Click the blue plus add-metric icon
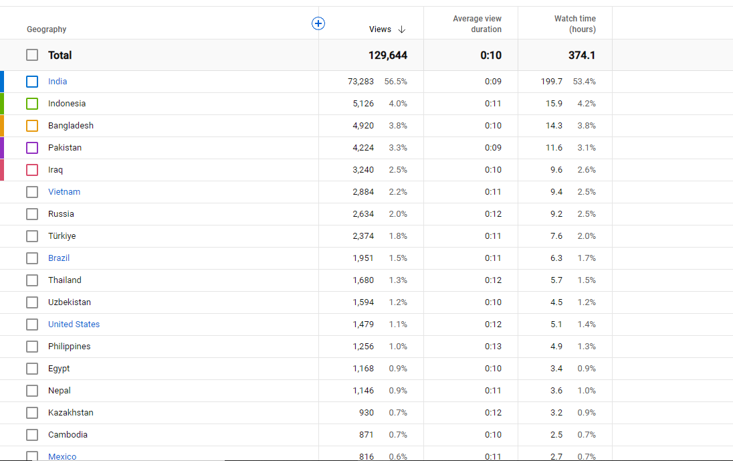733x461 pixels. coord(318,23)
